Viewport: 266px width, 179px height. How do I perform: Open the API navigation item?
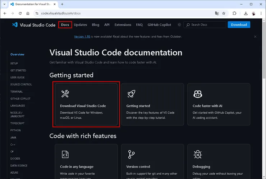(x=107, y=25)
